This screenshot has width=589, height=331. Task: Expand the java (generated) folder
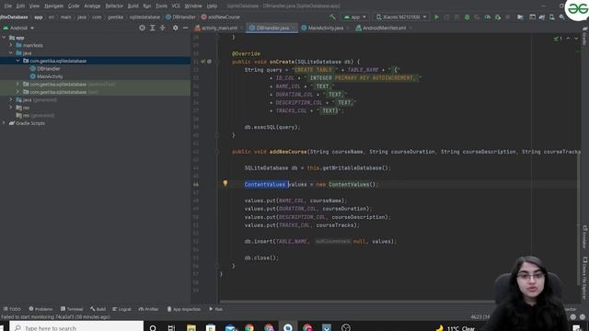click(x=11, y=100)
